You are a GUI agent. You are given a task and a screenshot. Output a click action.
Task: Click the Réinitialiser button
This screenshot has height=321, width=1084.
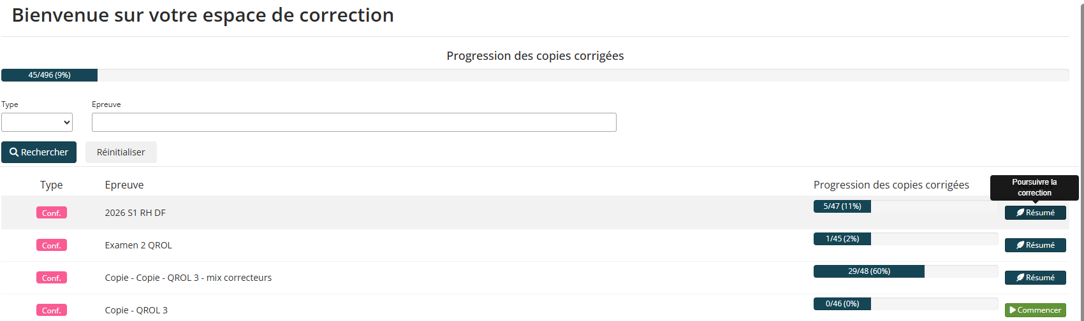[x=121, y=152]
